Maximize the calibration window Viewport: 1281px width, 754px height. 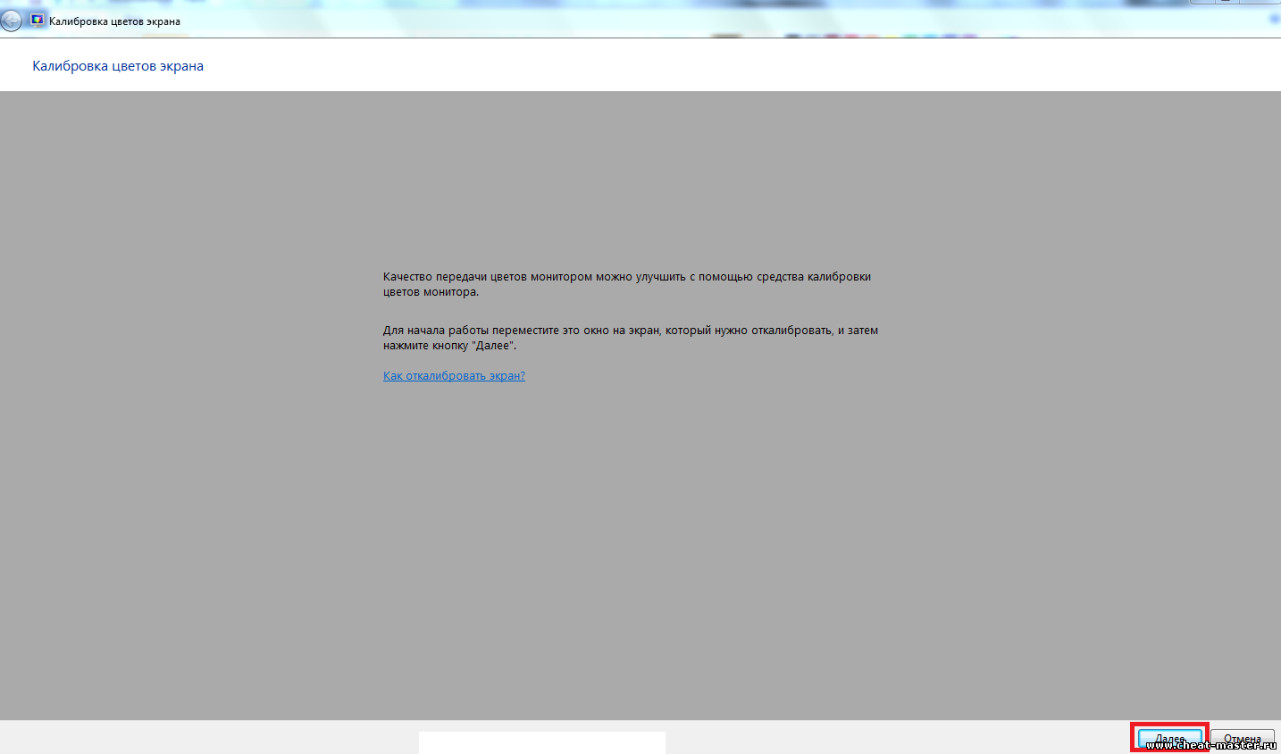click(1227, 2)
